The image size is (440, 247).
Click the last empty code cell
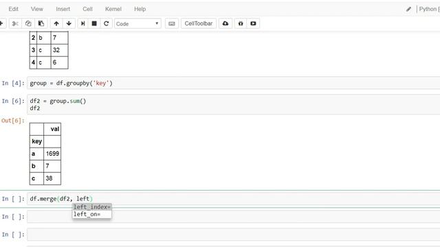point(234,235)
